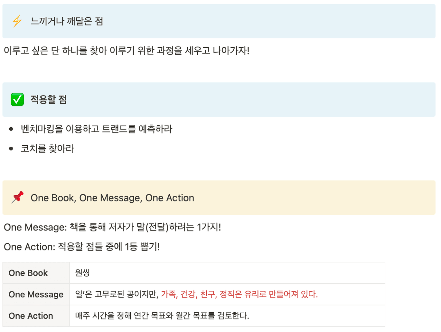The width and height of the screenshot is (441, 332).
Task: Click the '매주 시간을 정해' table cell
Action: [227, 316]
